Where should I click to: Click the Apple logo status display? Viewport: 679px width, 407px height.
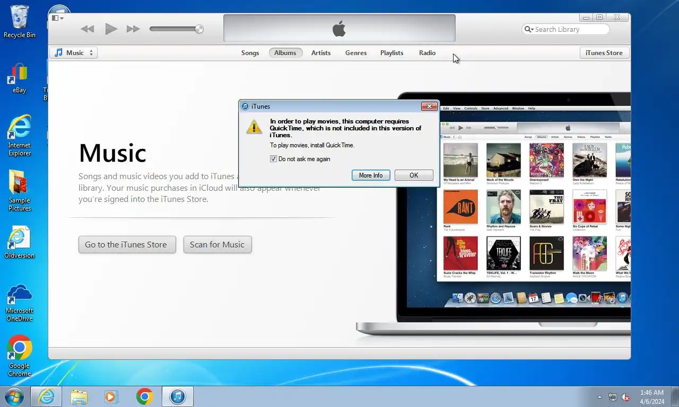point(339,29)
